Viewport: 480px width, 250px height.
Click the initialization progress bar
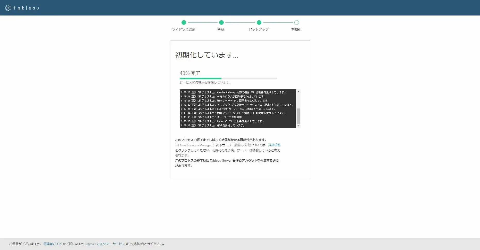coord(228,79)
